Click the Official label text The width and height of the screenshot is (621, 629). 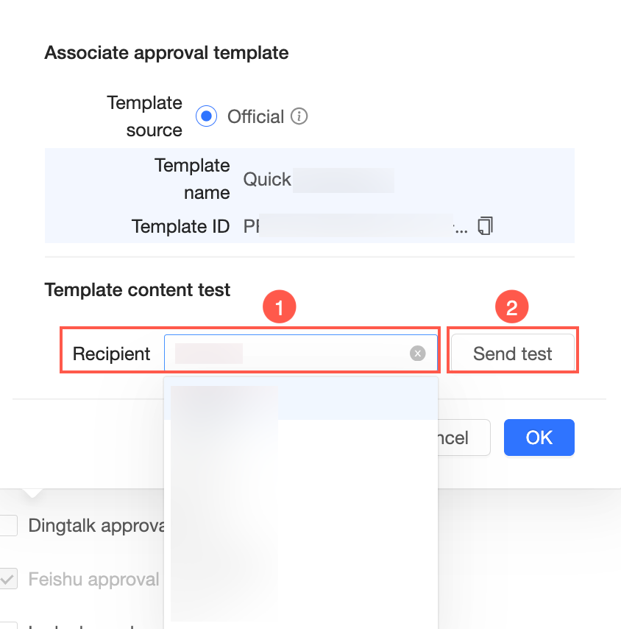pos(255,116)
